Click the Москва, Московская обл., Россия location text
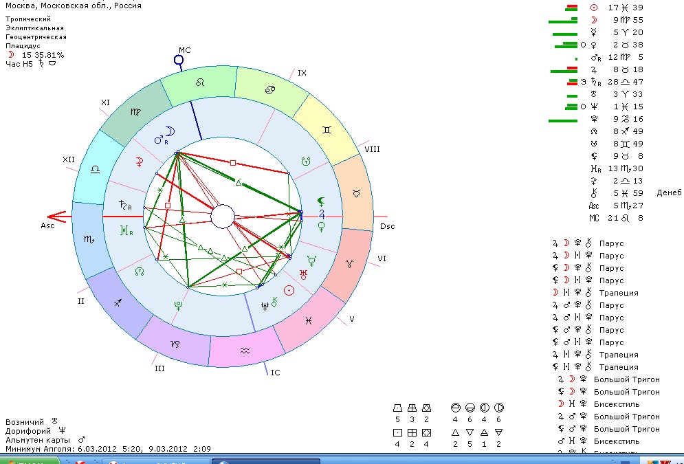 click(x=74, y=5)
